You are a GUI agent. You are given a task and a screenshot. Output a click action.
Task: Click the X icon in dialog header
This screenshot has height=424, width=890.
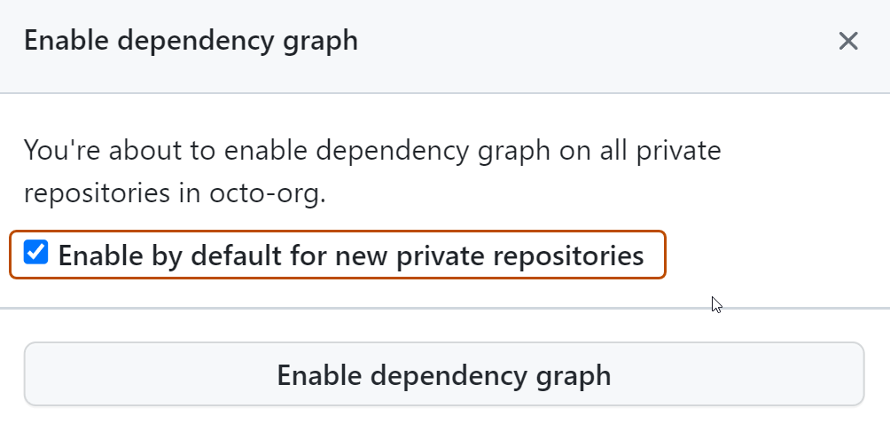[848, 41]
